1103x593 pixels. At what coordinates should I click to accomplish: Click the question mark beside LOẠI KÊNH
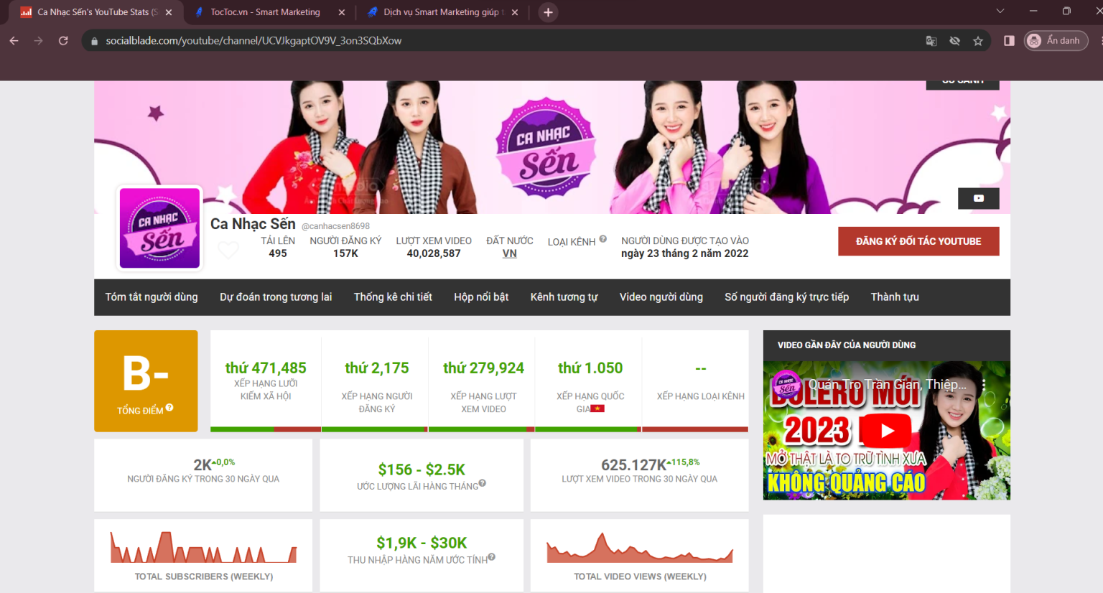[602, 238]
